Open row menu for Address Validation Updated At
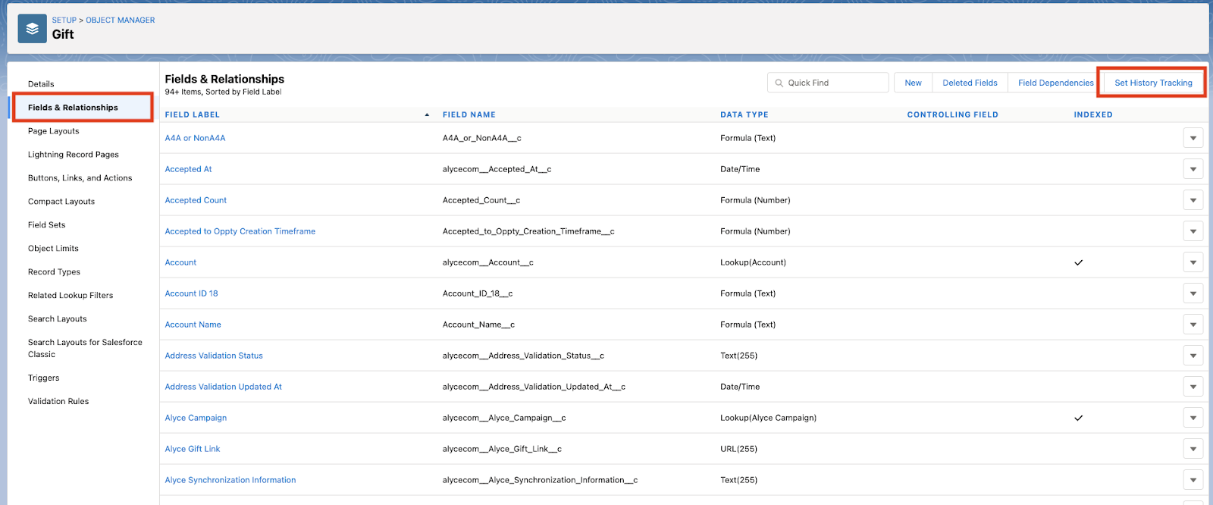 pyautogui.click(x=1193, y=387)
